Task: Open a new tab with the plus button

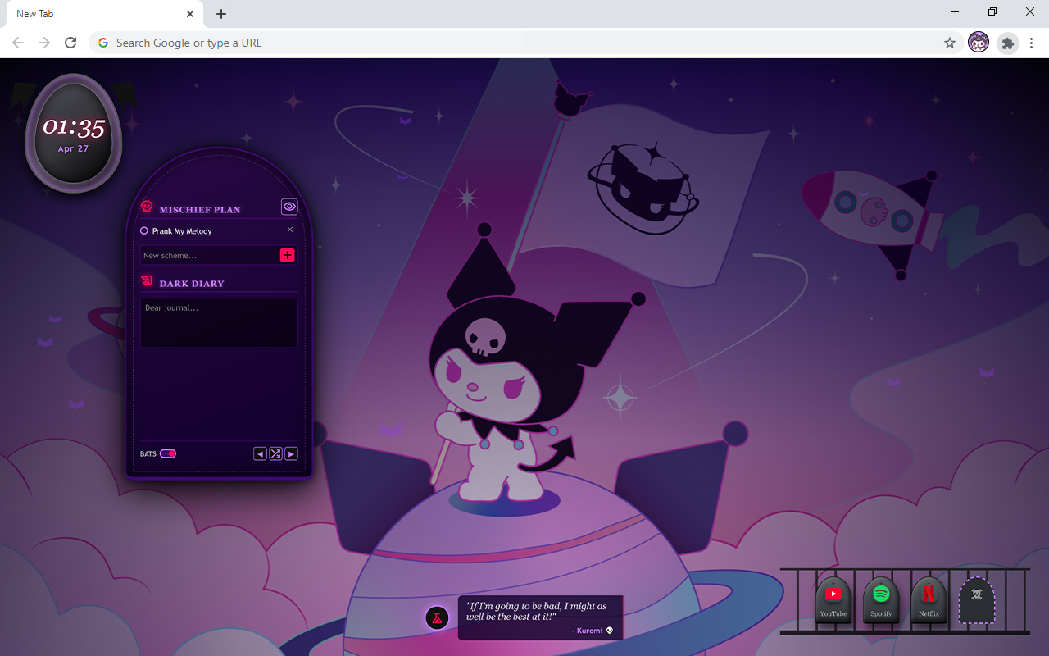Action: click(221, 14)
